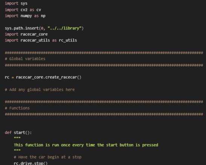This screenshot has width=206, height=165.
Task: Click the 'def start():' definition
Action: tap(18, 133)
